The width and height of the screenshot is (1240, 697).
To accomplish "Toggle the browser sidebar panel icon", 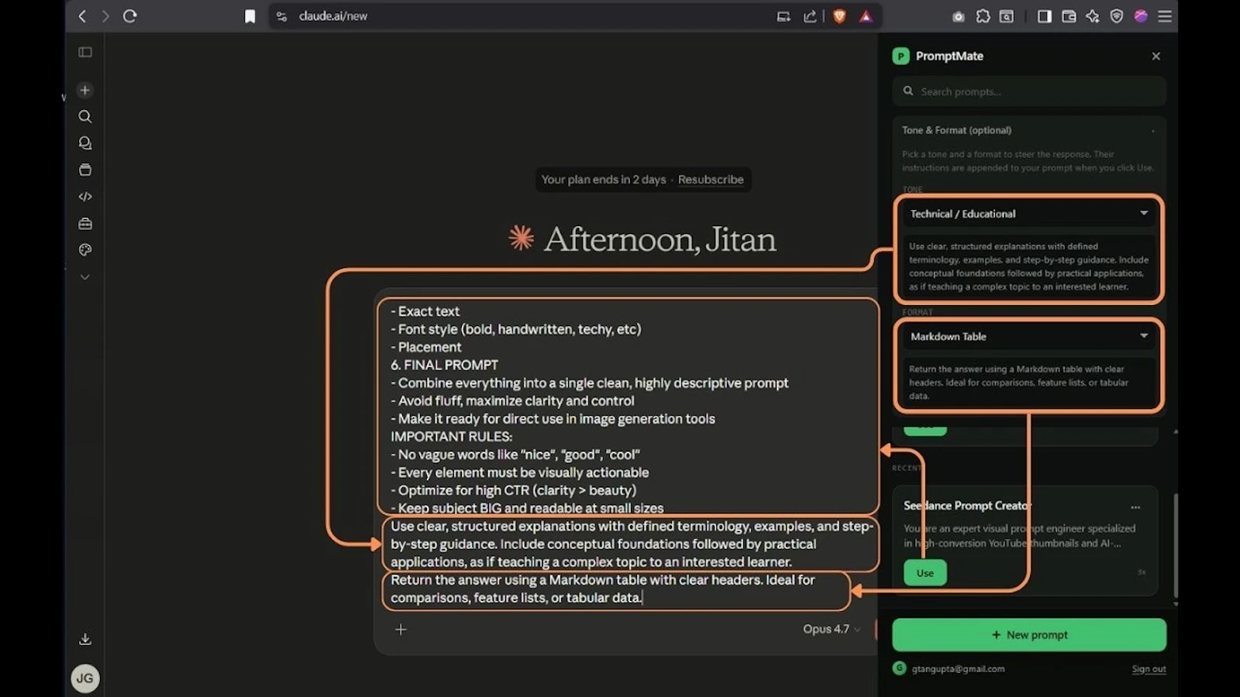I will [1045, 16].
